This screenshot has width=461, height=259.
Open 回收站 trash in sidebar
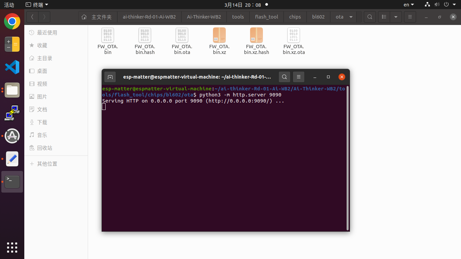click(x=56, y=148)
